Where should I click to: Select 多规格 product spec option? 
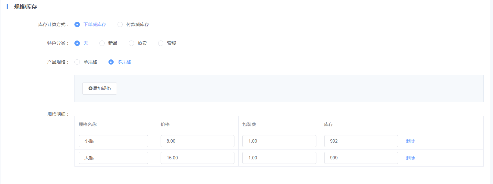click(x=111, y=62)
